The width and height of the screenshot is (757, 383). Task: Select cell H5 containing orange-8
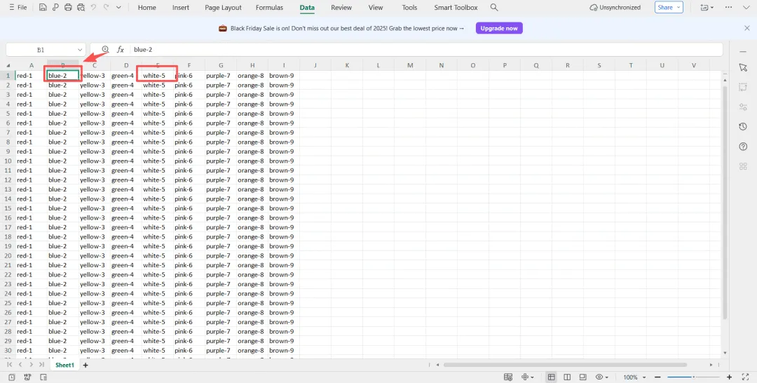point(252,114)
